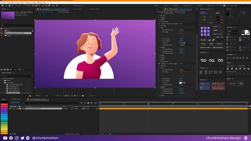Click the Facebook icon in banner
The height and width of the screenshot is (141, 251).
tap(11, 138)
